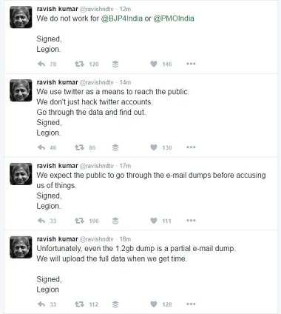
Task: Visit @ravishndtv handle on the 14m tweet
Action: pyautogui.click(x=97, y=82)
